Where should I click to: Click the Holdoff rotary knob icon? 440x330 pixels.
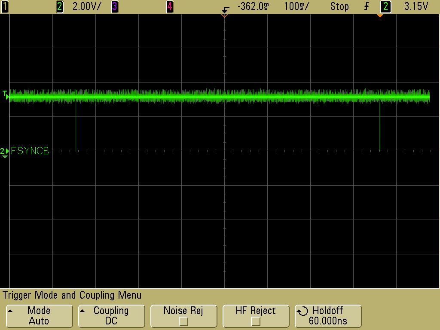(x=302, y=311)
